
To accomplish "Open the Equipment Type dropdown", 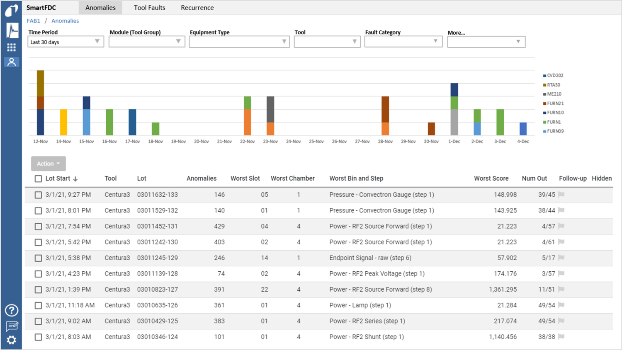I will click(x=239, y=42).
